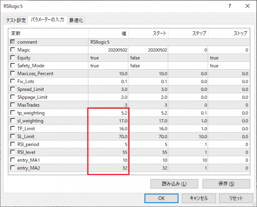Screen dimensions: 257x207
Task: Select the RSI_level value 55 cell
Action: click(108, 152)
